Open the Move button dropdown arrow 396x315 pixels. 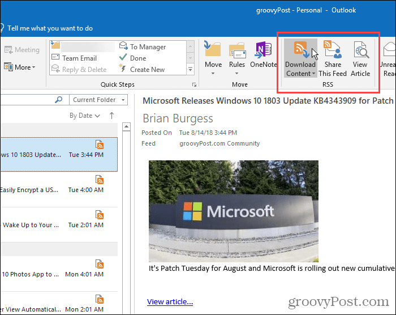(x=213, y=74)
